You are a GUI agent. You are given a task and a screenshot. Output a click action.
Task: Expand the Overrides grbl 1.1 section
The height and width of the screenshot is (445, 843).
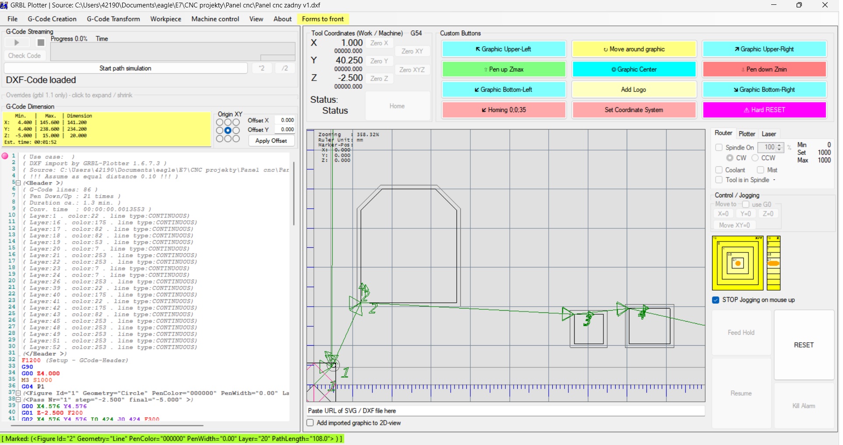pos(69,95)
